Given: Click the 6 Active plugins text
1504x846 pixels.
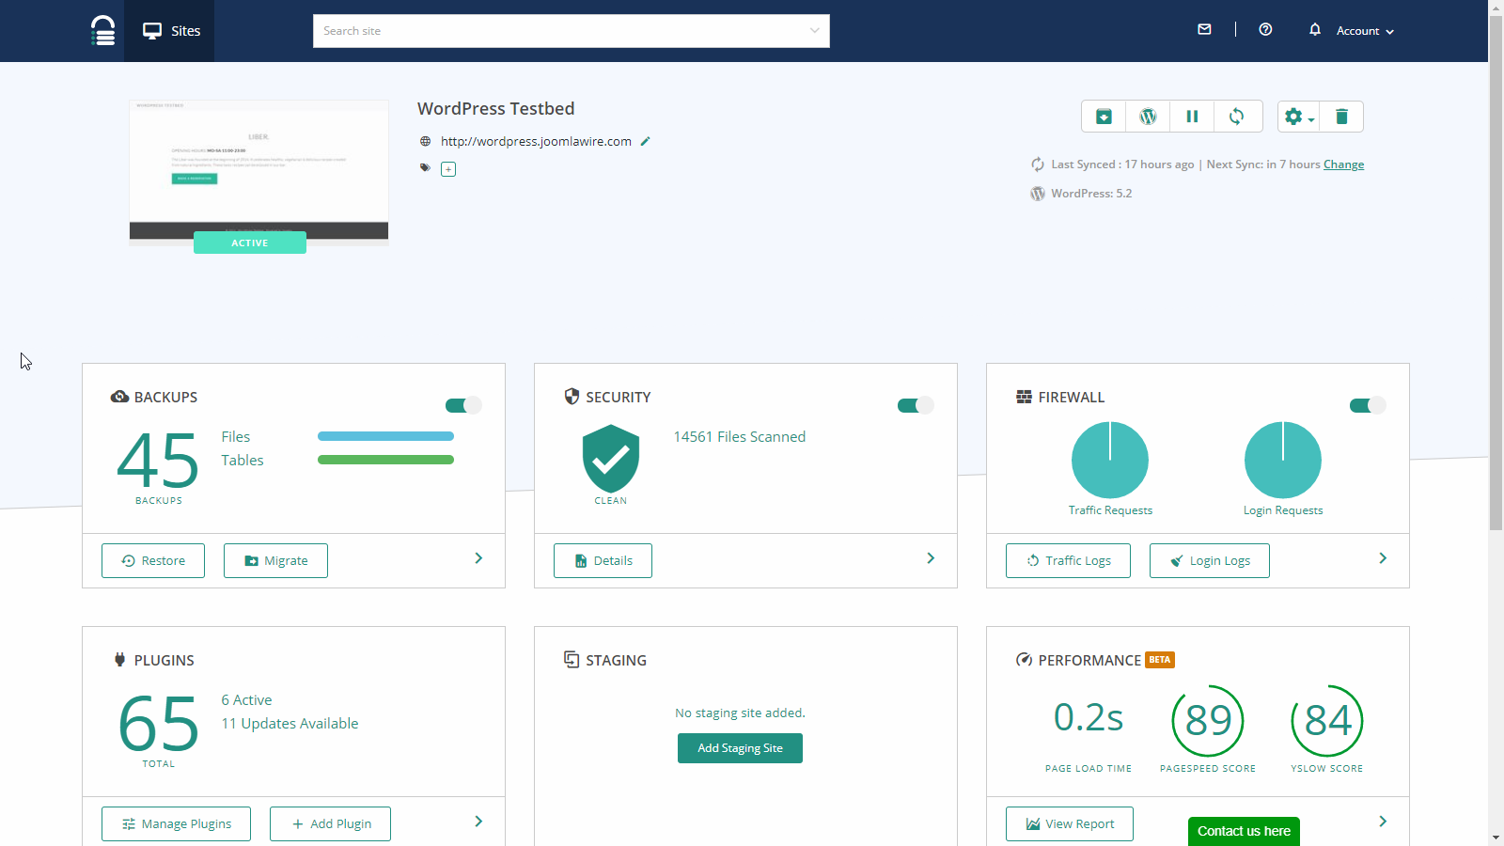Looking at the screenshot, I should pyautogui.click(x=246, y=700).
